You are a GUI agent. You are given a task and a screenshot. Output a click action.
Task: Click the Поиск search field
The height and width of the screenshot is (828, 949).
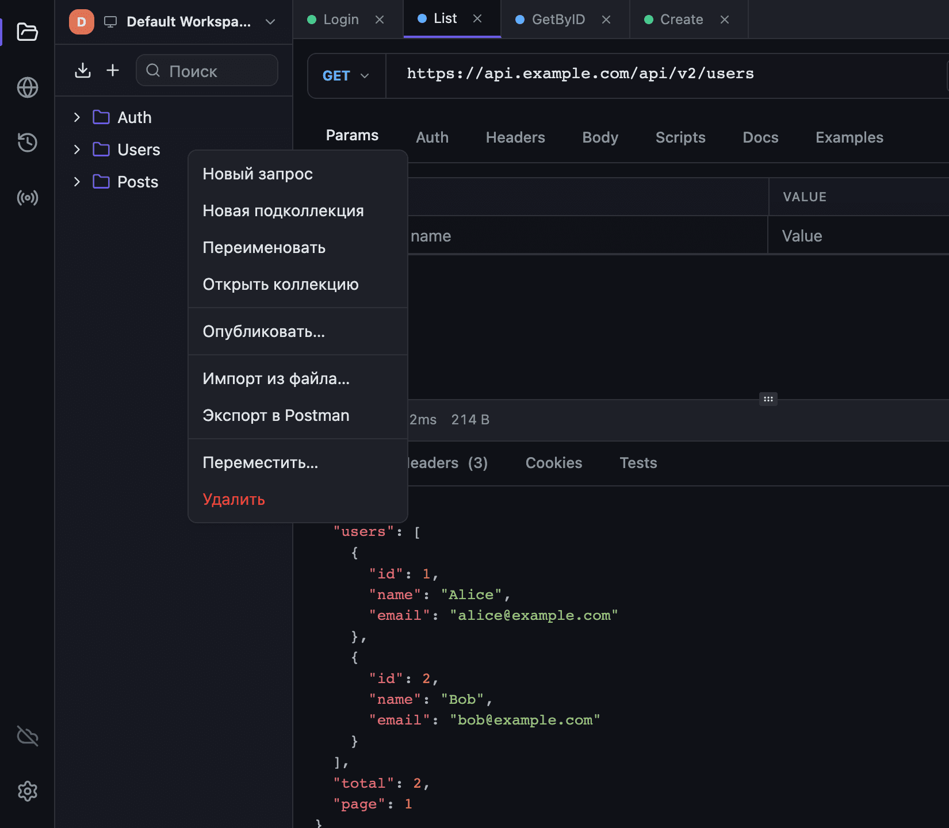tap(207, 70)
